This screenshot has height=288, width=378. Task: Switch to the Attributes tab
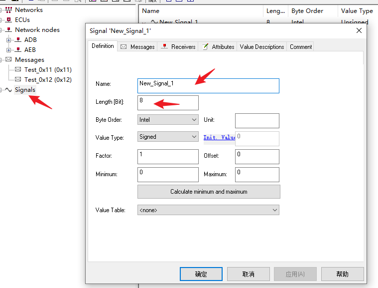click(x=218, y=46)
